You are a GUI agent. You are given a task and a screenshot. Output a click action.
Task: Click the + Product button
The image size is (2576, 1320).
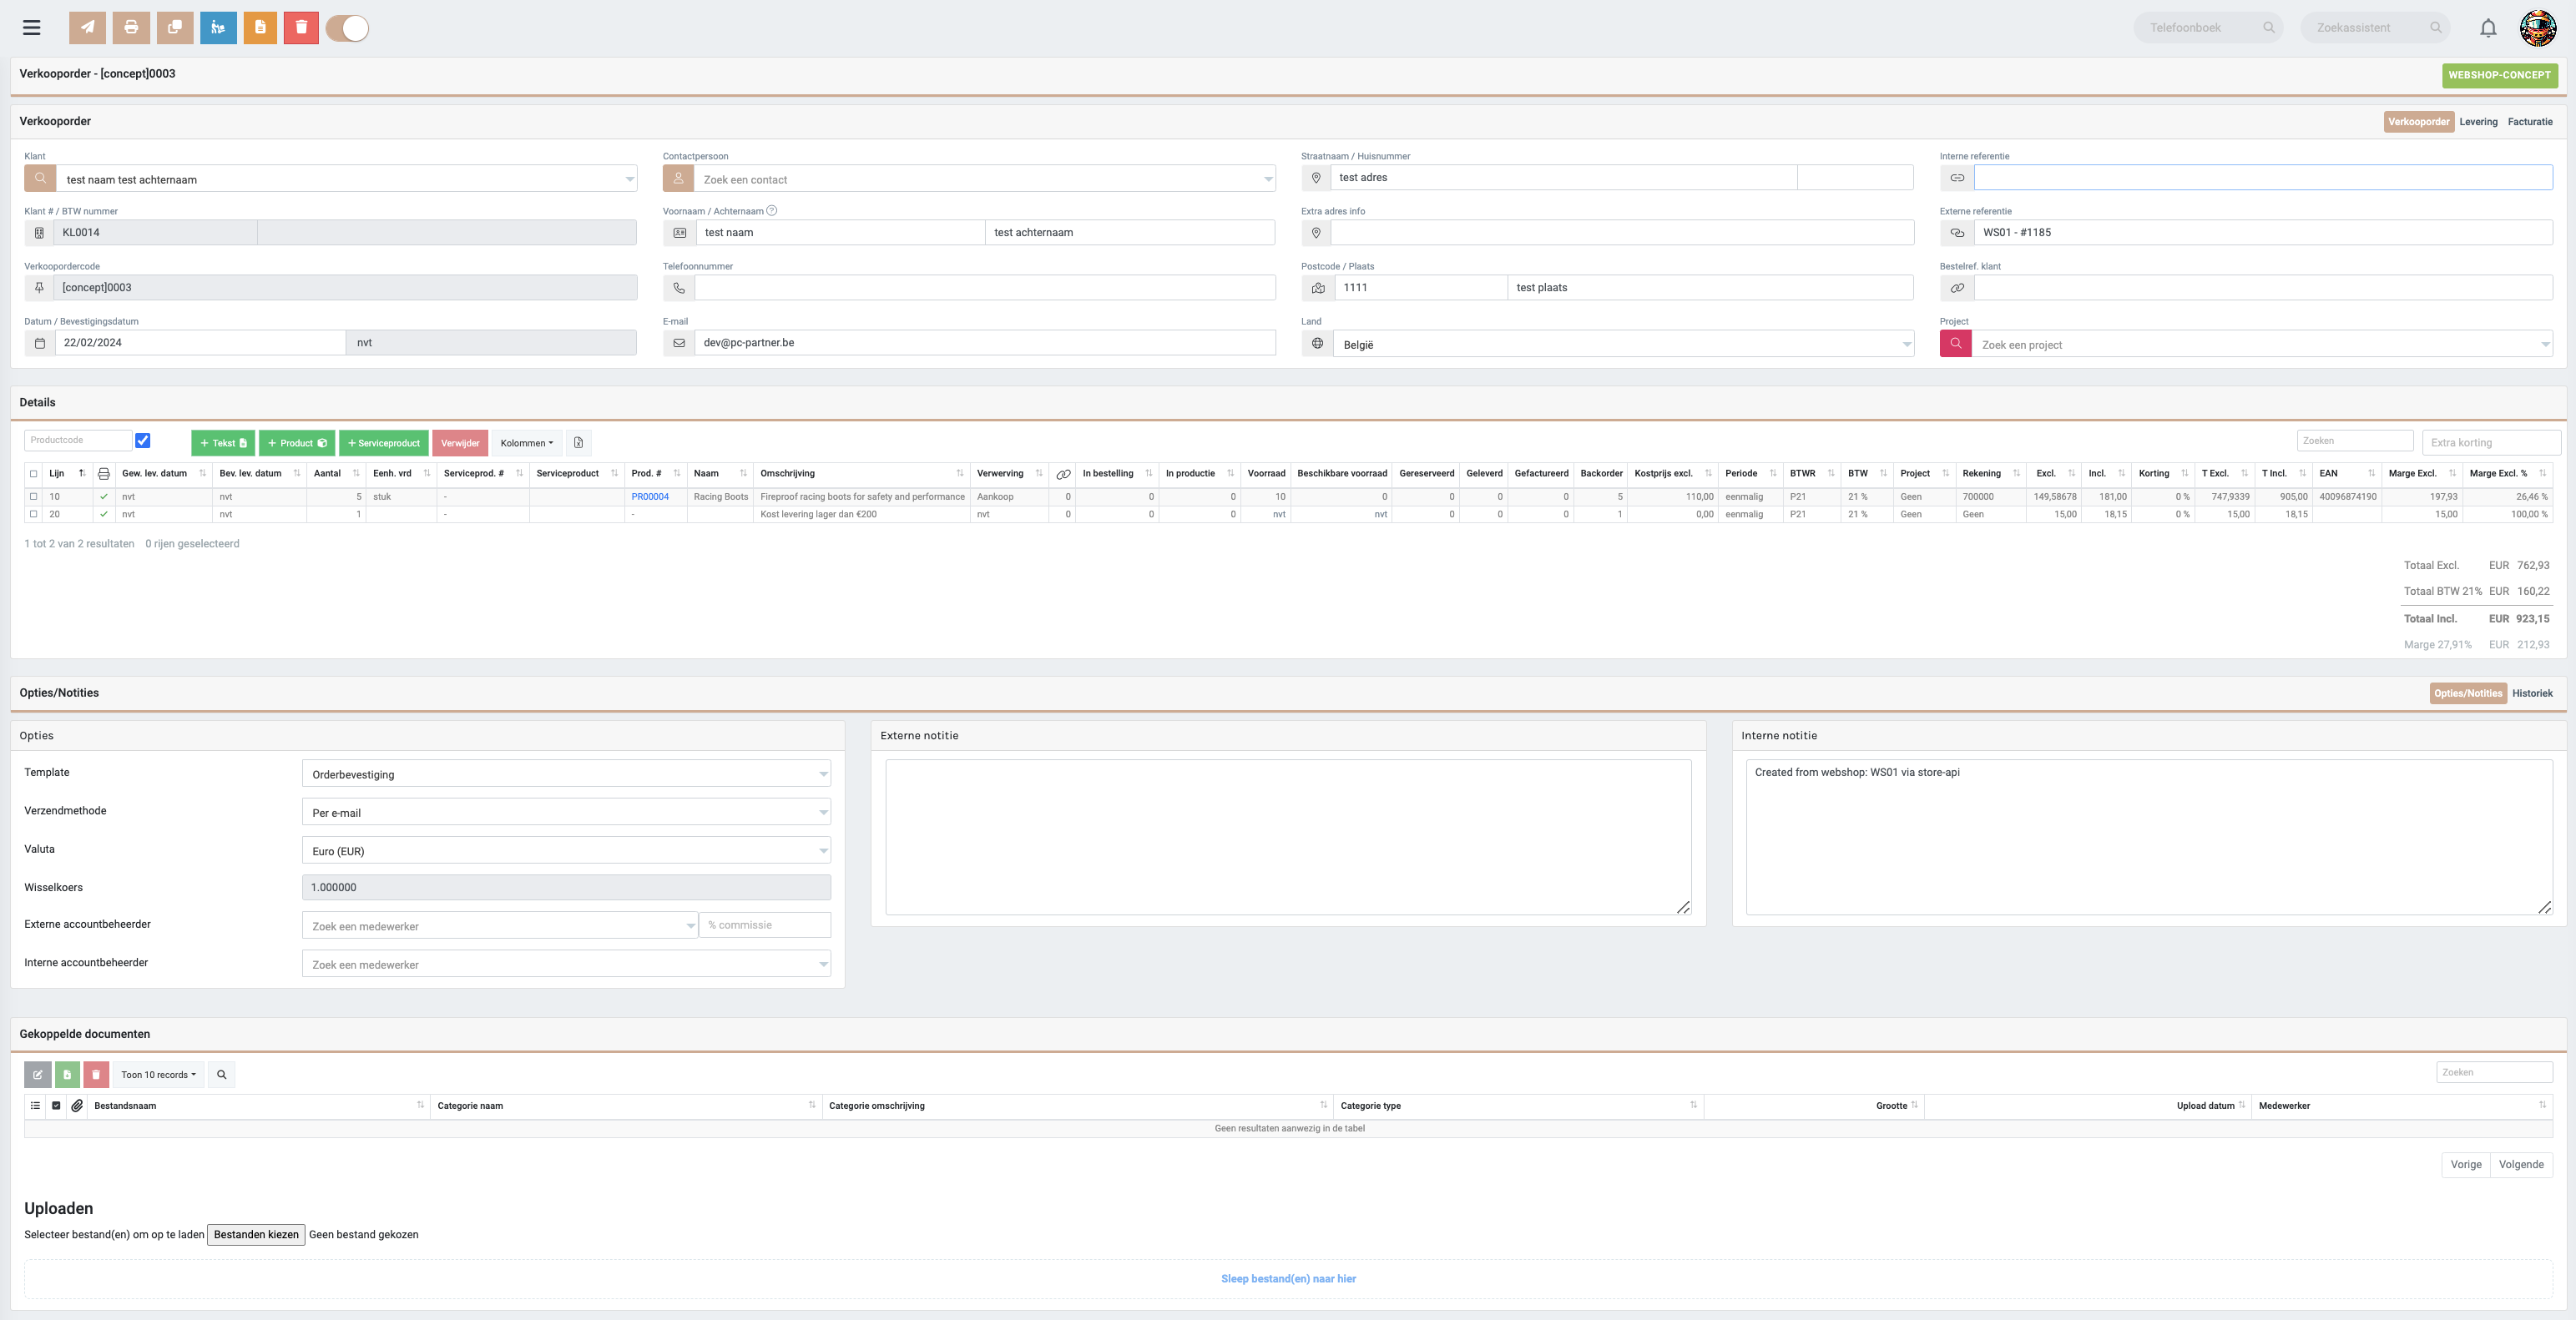(x=297, y=443)
